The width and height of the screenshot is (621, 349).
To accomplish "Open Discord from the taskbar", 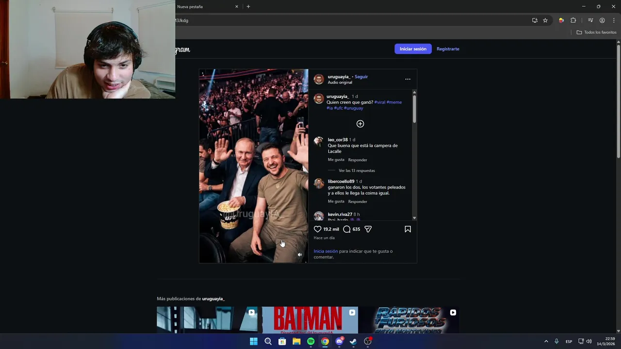I will tap(339, 341).
